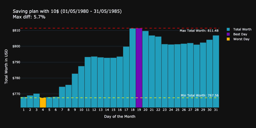Image resolution: width=256 pixels, height=128 pixels.
Task: Click the bar for day 18
Action: (x=133, y=68)
